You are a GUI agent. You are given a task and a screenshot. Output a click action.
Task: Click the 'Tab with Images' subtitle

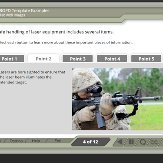pyautogui.click(x=13, y=15)
